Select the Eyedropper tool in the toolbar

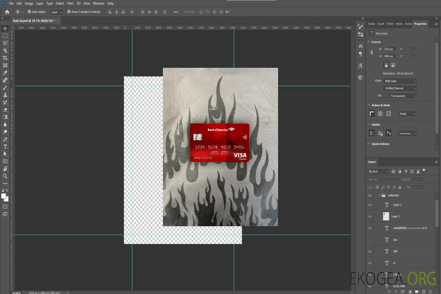pos(5,73)
